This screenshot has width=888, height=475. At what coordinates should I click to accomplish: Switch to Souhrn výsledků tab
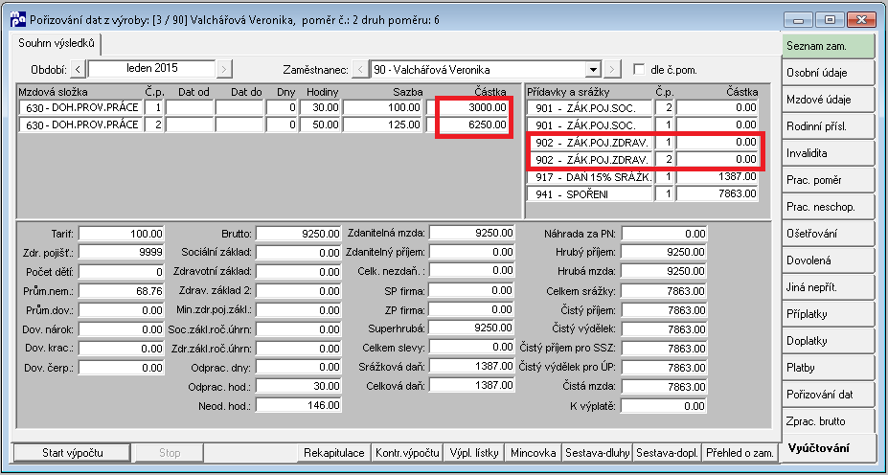57,43
